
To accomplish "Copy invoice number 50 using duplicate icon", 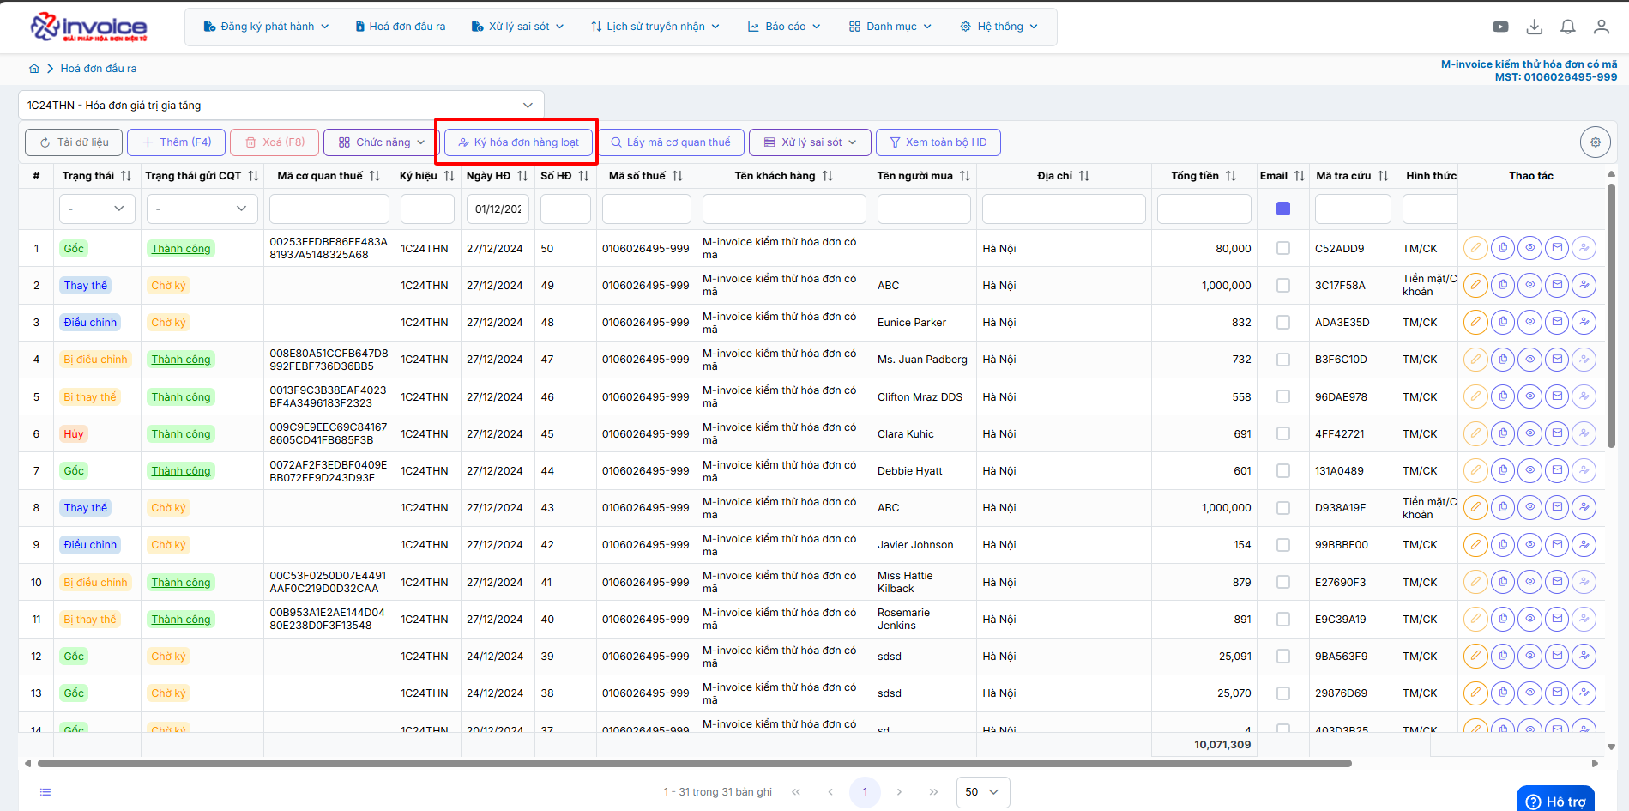I will click(1503, 248).
